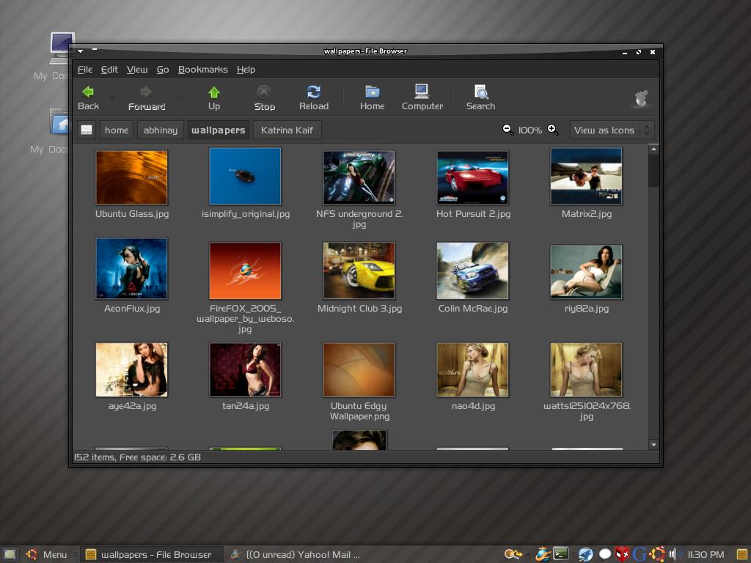Reload the wallpapers folder

314,92
